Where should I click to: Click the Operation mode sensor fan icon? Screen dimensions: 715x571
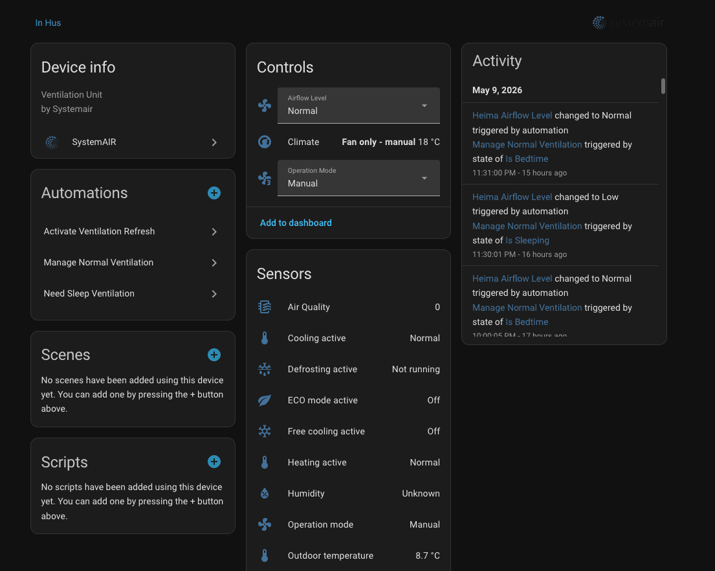point(265,524)
